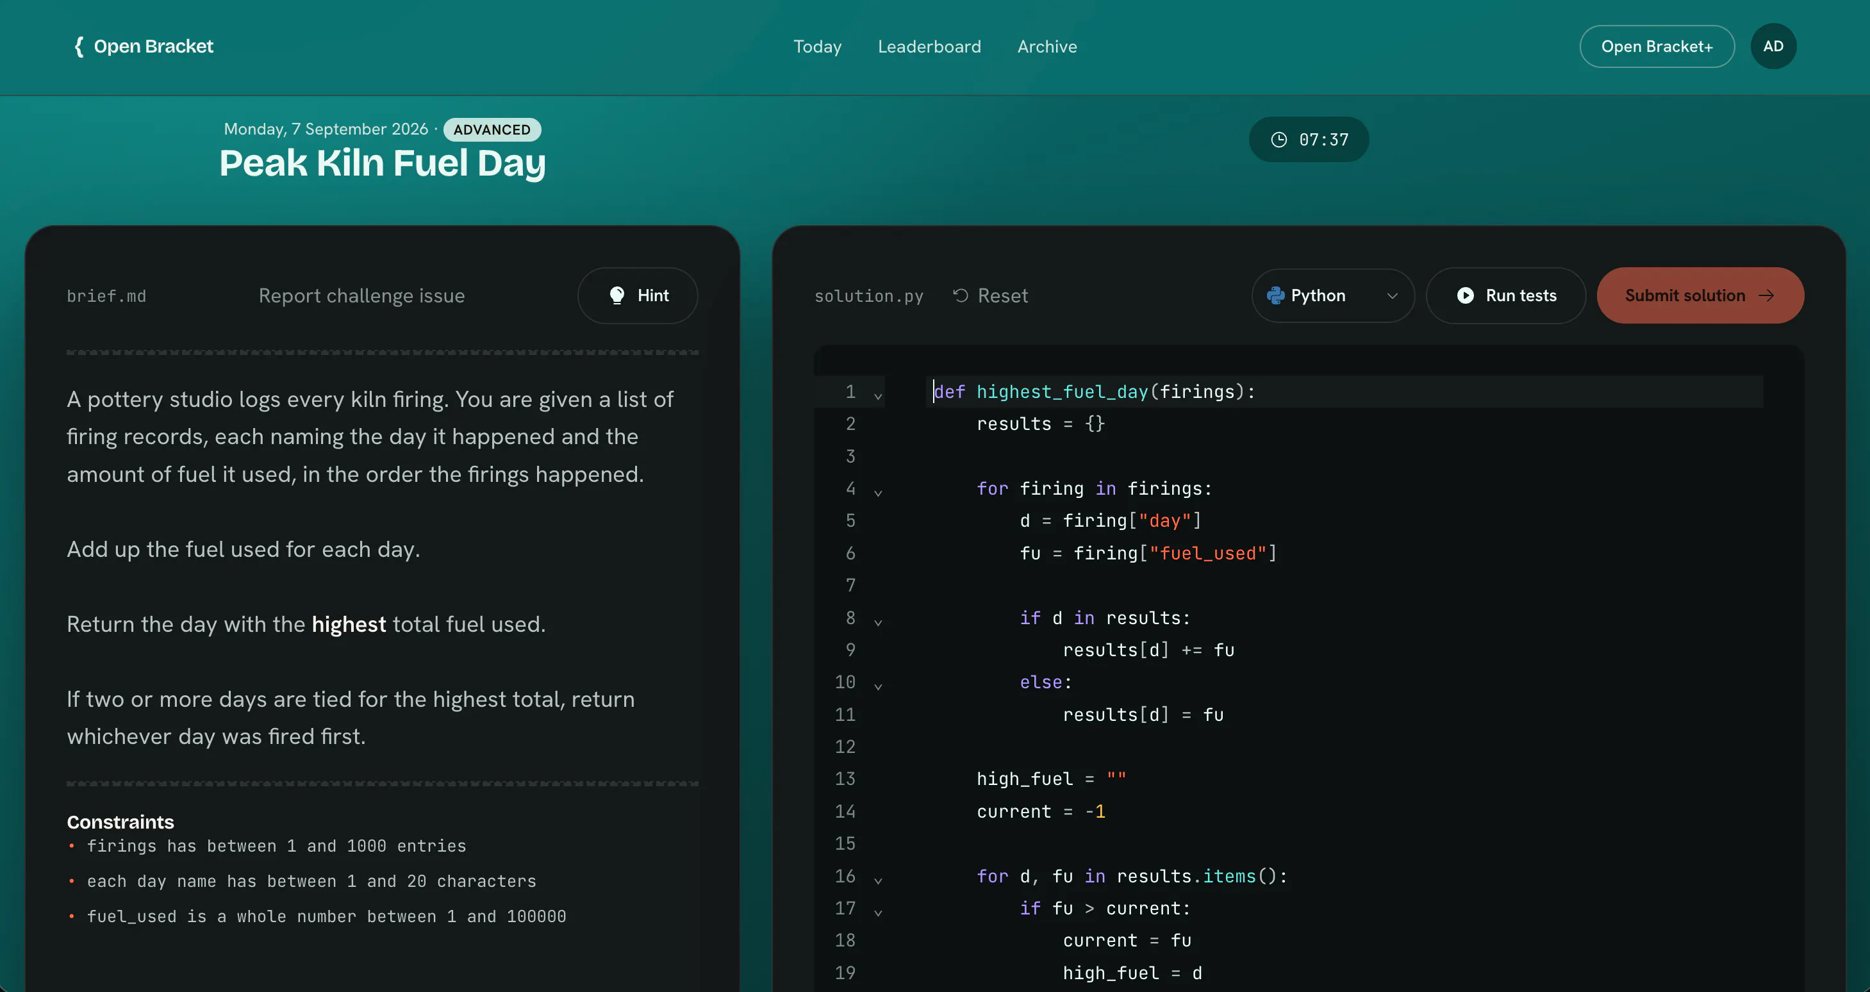This screenshot has width=1870, height=992.
Task: Click the lightbulb icon on Hint button
Action: point(617,295)
